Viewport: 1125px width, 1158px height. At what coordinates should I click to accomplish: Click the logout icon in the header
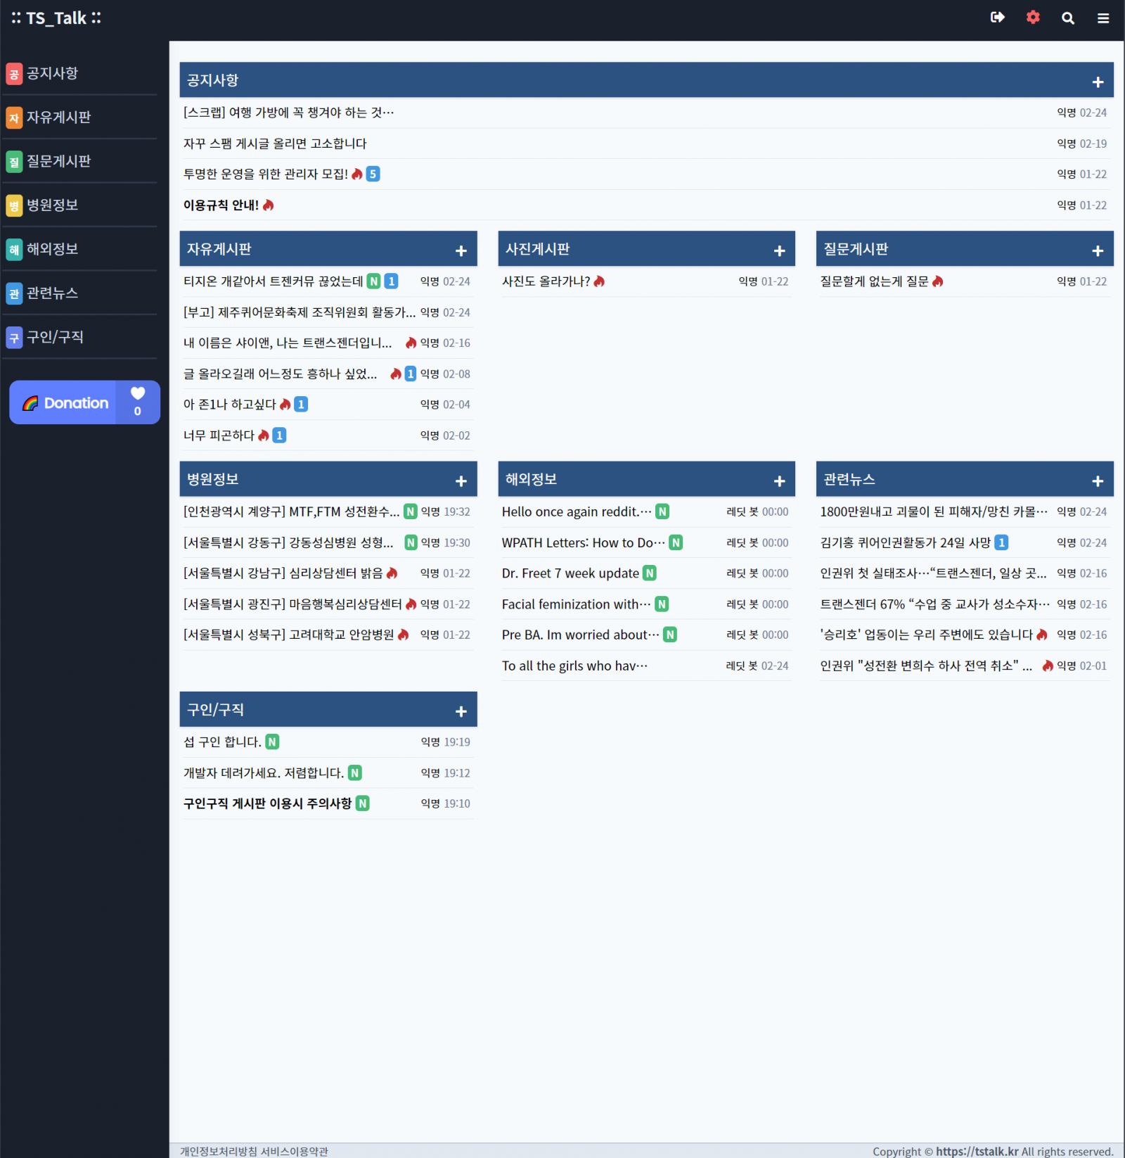click(997, 18)
